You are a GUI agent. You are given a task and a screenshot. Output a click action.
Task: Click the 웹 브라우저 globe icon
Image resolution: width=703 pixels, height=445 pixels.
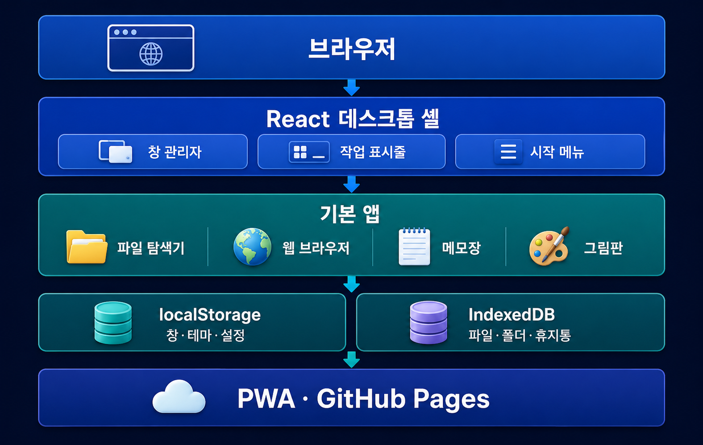point(252,247)
